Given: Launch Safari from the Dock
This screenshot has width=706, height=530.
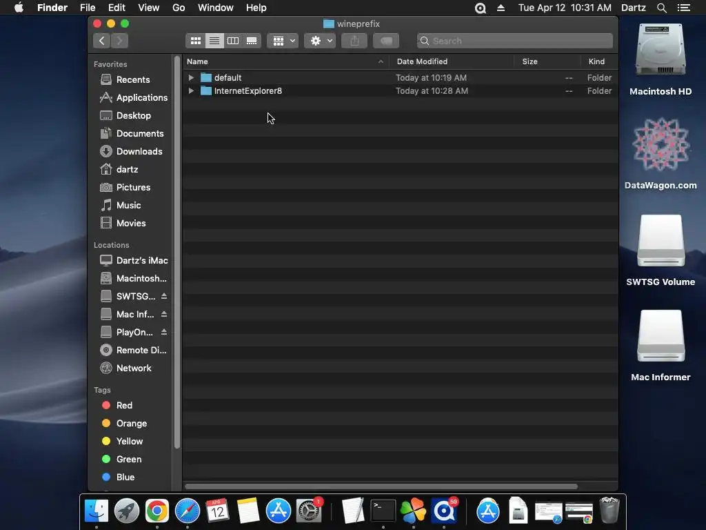Looking at the screenshot, I should click(188, 511).
